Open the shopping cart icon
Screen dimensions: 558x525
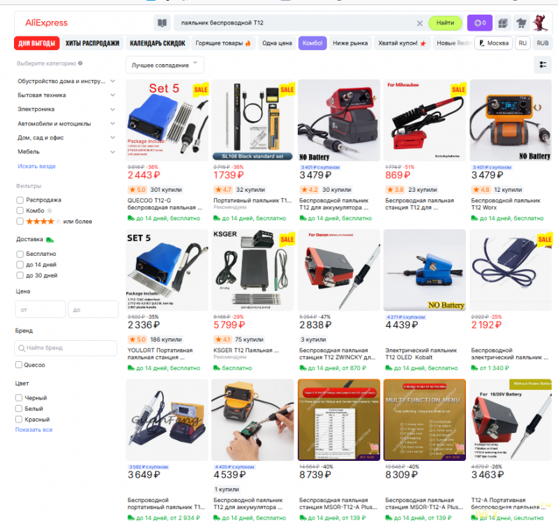521,23
